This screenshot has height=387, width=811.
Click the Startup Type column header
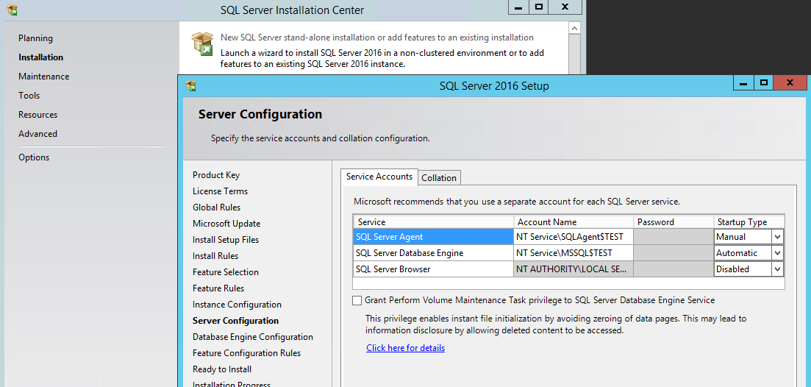click(749, 222)
